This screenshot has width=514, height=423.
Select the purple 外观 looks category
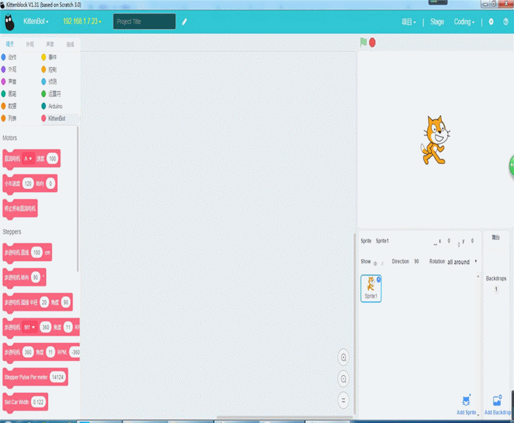(9, 70)
